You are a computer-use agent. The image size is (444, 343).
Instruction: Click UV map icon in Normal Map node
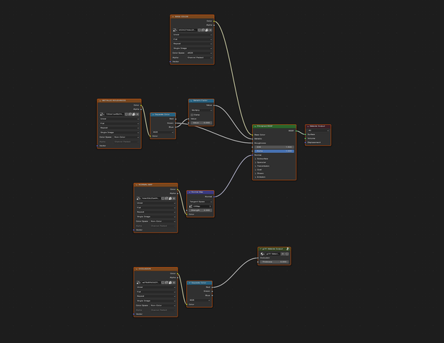191,206
